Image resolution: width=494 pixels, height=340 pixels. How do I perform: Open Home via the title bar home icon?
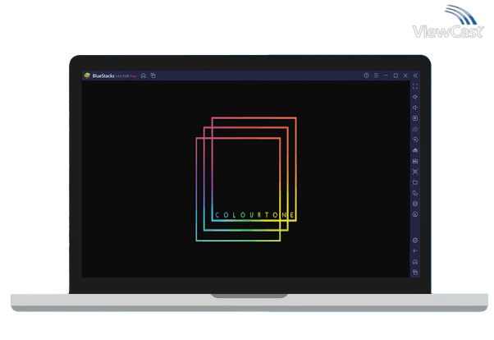tap(144, 76)
